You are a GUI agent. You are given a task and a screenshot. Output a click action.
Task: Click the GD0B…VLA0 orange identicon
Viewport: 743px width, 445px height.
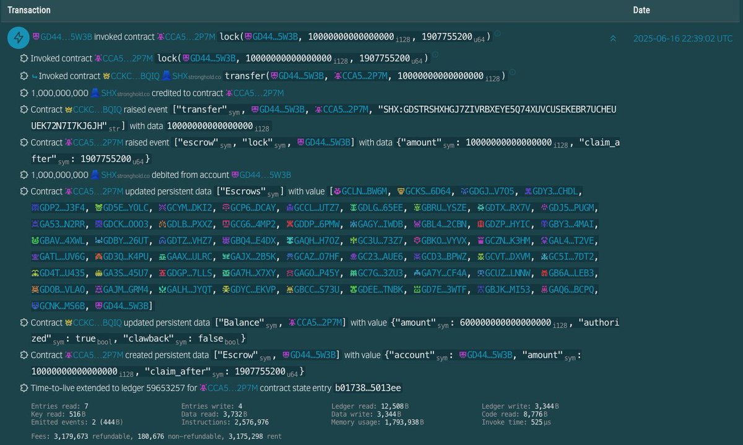[36, 289]
